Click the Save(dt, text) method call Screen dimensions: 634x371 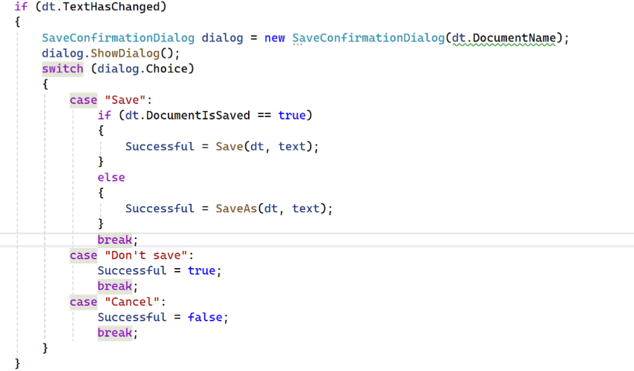point(264,146)
